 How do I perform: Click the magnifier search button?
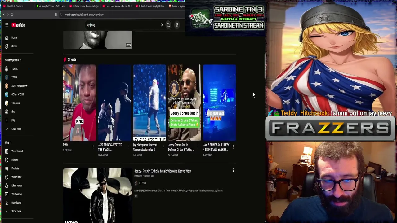[x=168, y=25]
